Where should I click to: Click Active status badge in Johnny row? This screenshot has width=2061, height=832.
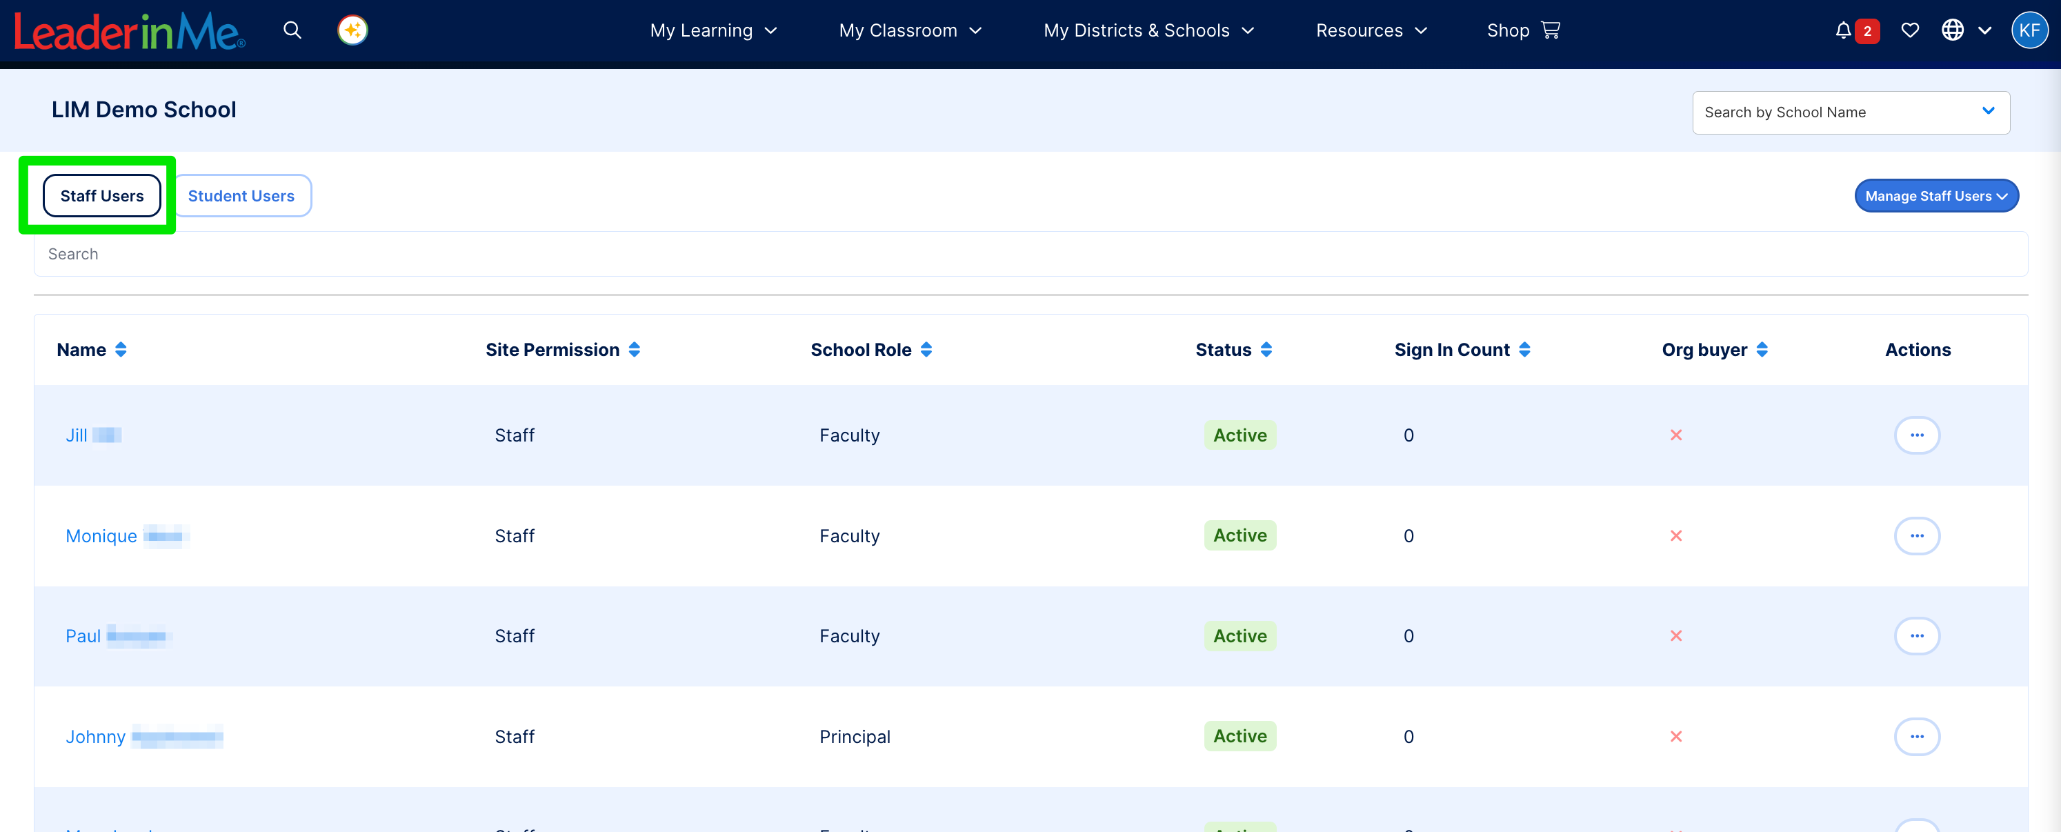coord(1240,736)
